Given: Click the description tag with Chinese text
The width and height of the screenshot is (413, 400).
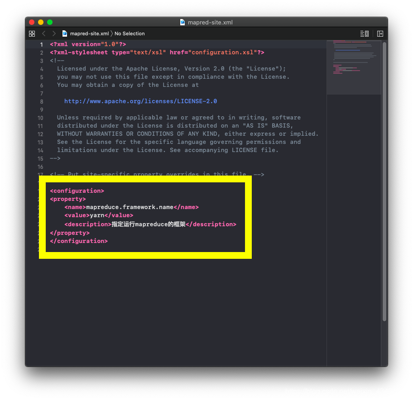Looking at the screenshot, I should point(150,224).
